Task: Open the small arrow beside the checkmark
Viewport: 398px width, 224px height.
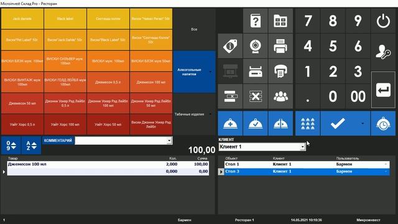Action: coord(363,123)
